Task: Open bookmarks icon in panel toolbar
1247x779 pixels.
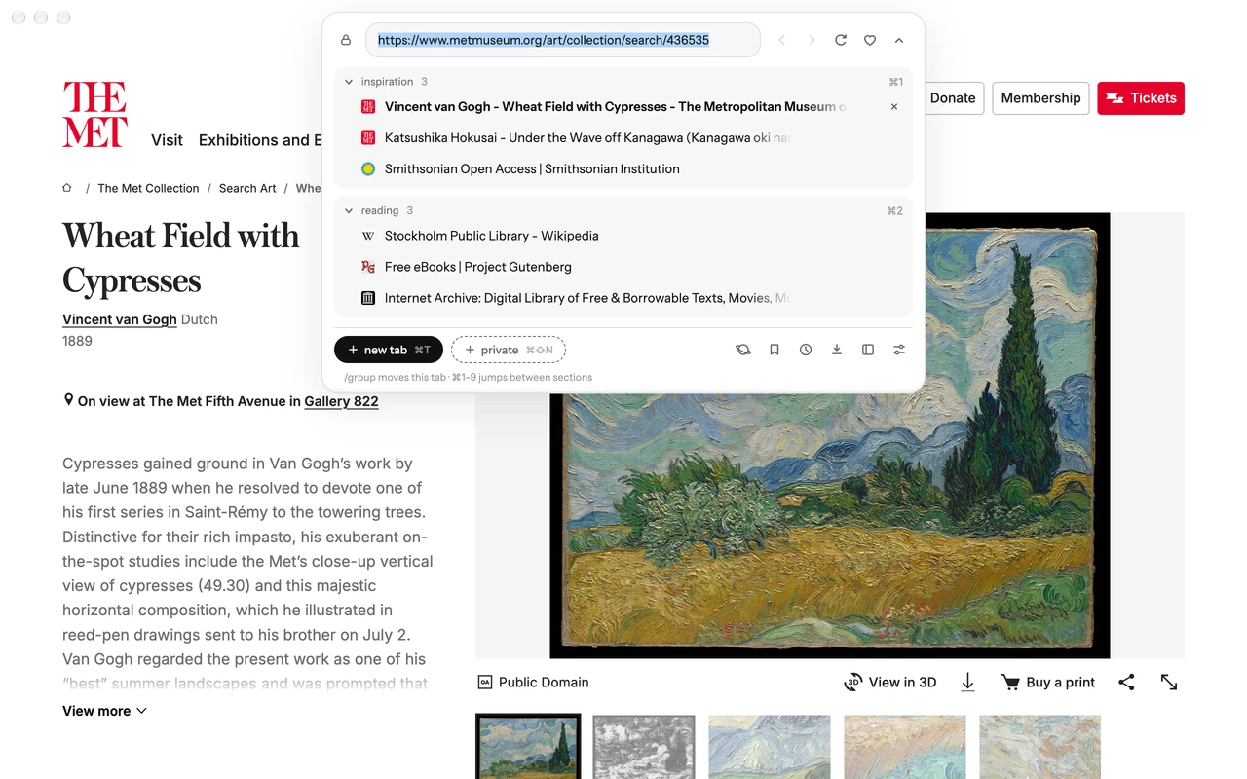Action: [775, 350]
